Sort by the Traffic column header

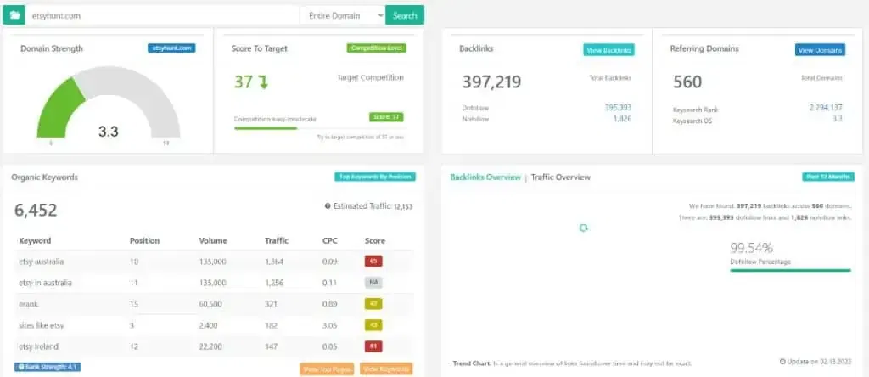277,240
